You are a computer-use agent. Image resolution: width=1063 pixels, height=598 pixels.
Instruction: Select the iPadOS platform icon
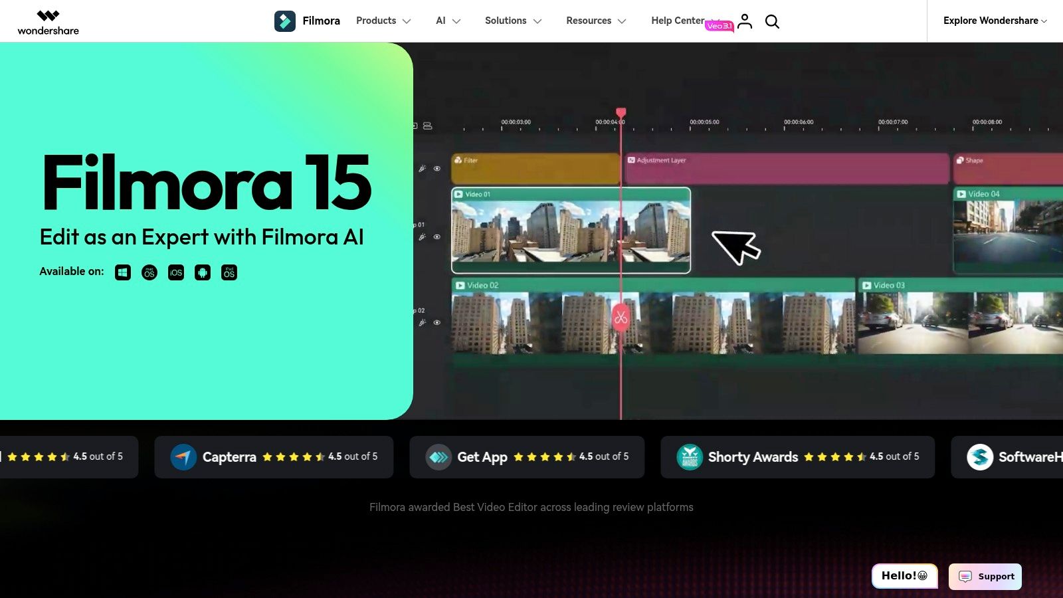(x=229, y=272)
